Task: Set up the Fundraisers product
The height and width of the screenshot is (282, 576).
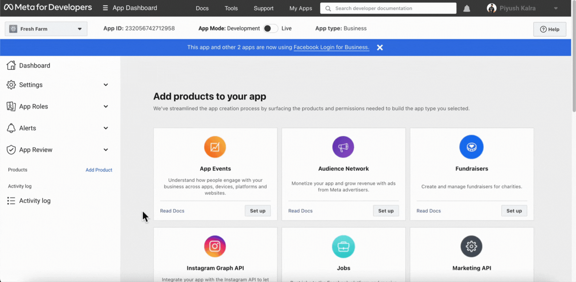Action: 514,211
